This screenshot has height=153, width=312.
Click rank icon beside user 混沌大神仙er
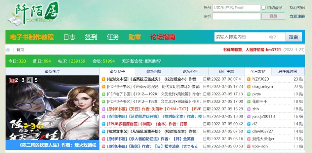click(x=249, y=139)
